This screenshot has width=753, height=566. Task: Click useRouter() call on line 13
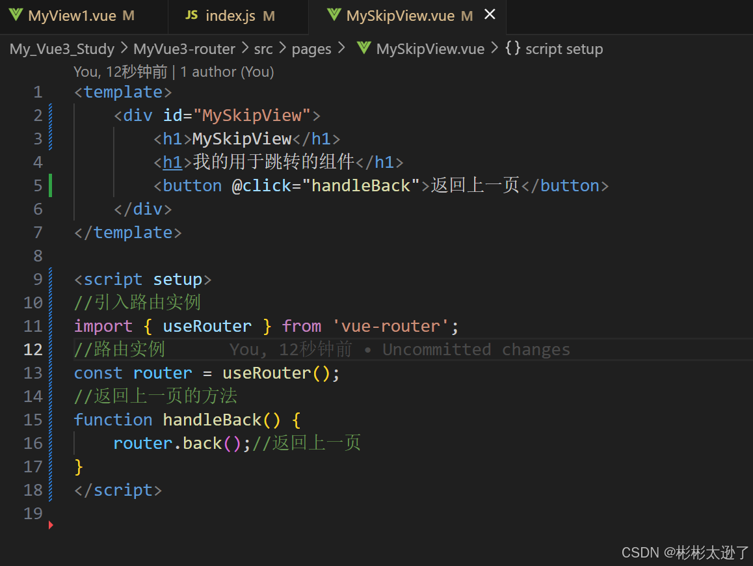(276, 373)
